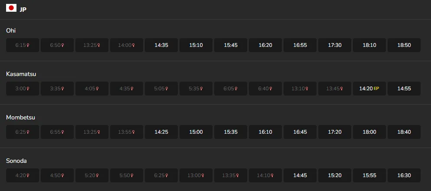431x191 pixels.
Task: Go to the Mombetsu track heading
Action: pos(20,117)
